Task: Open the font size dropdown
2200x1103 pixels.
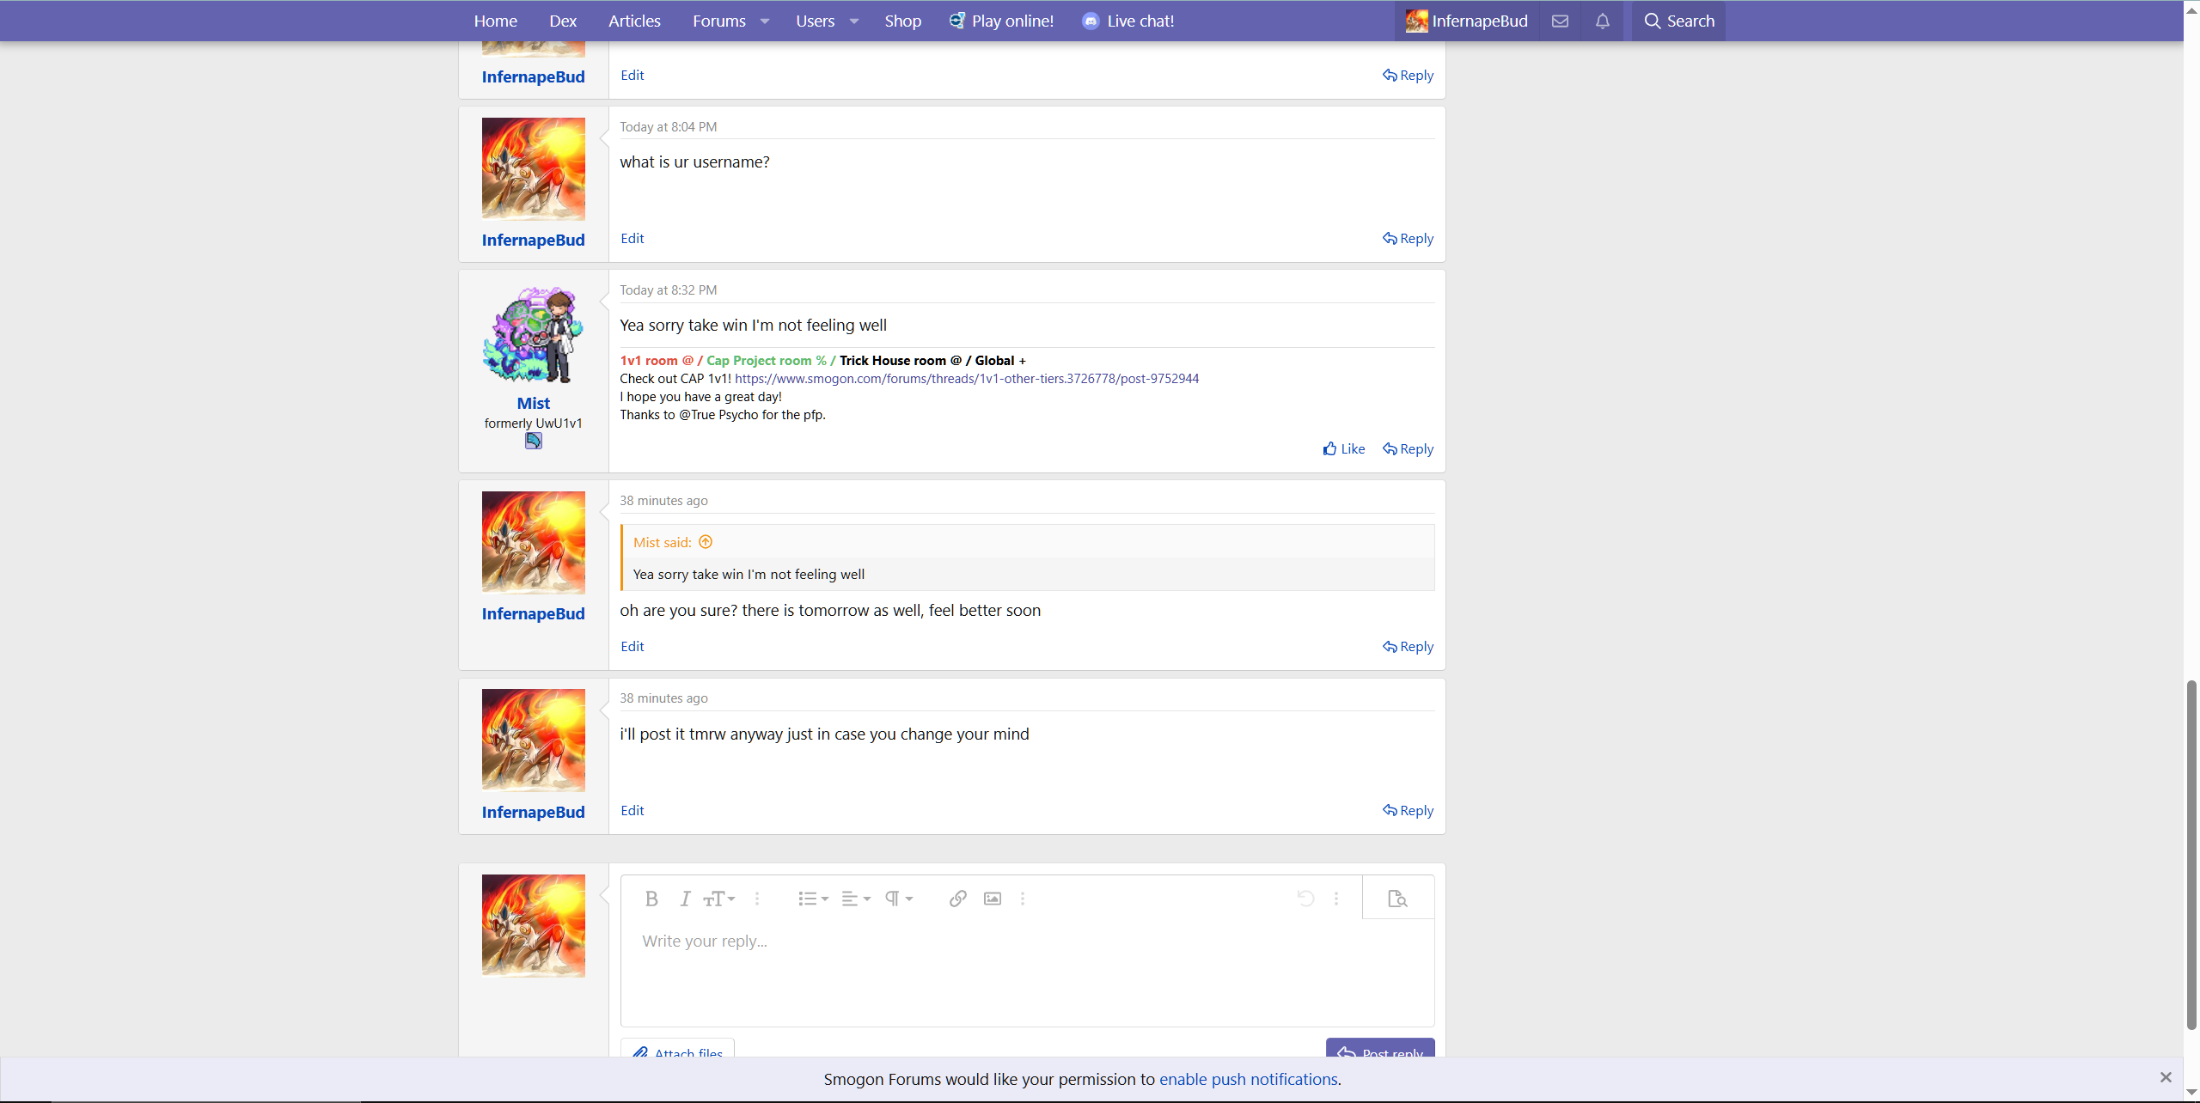Action: click(719, 899)
